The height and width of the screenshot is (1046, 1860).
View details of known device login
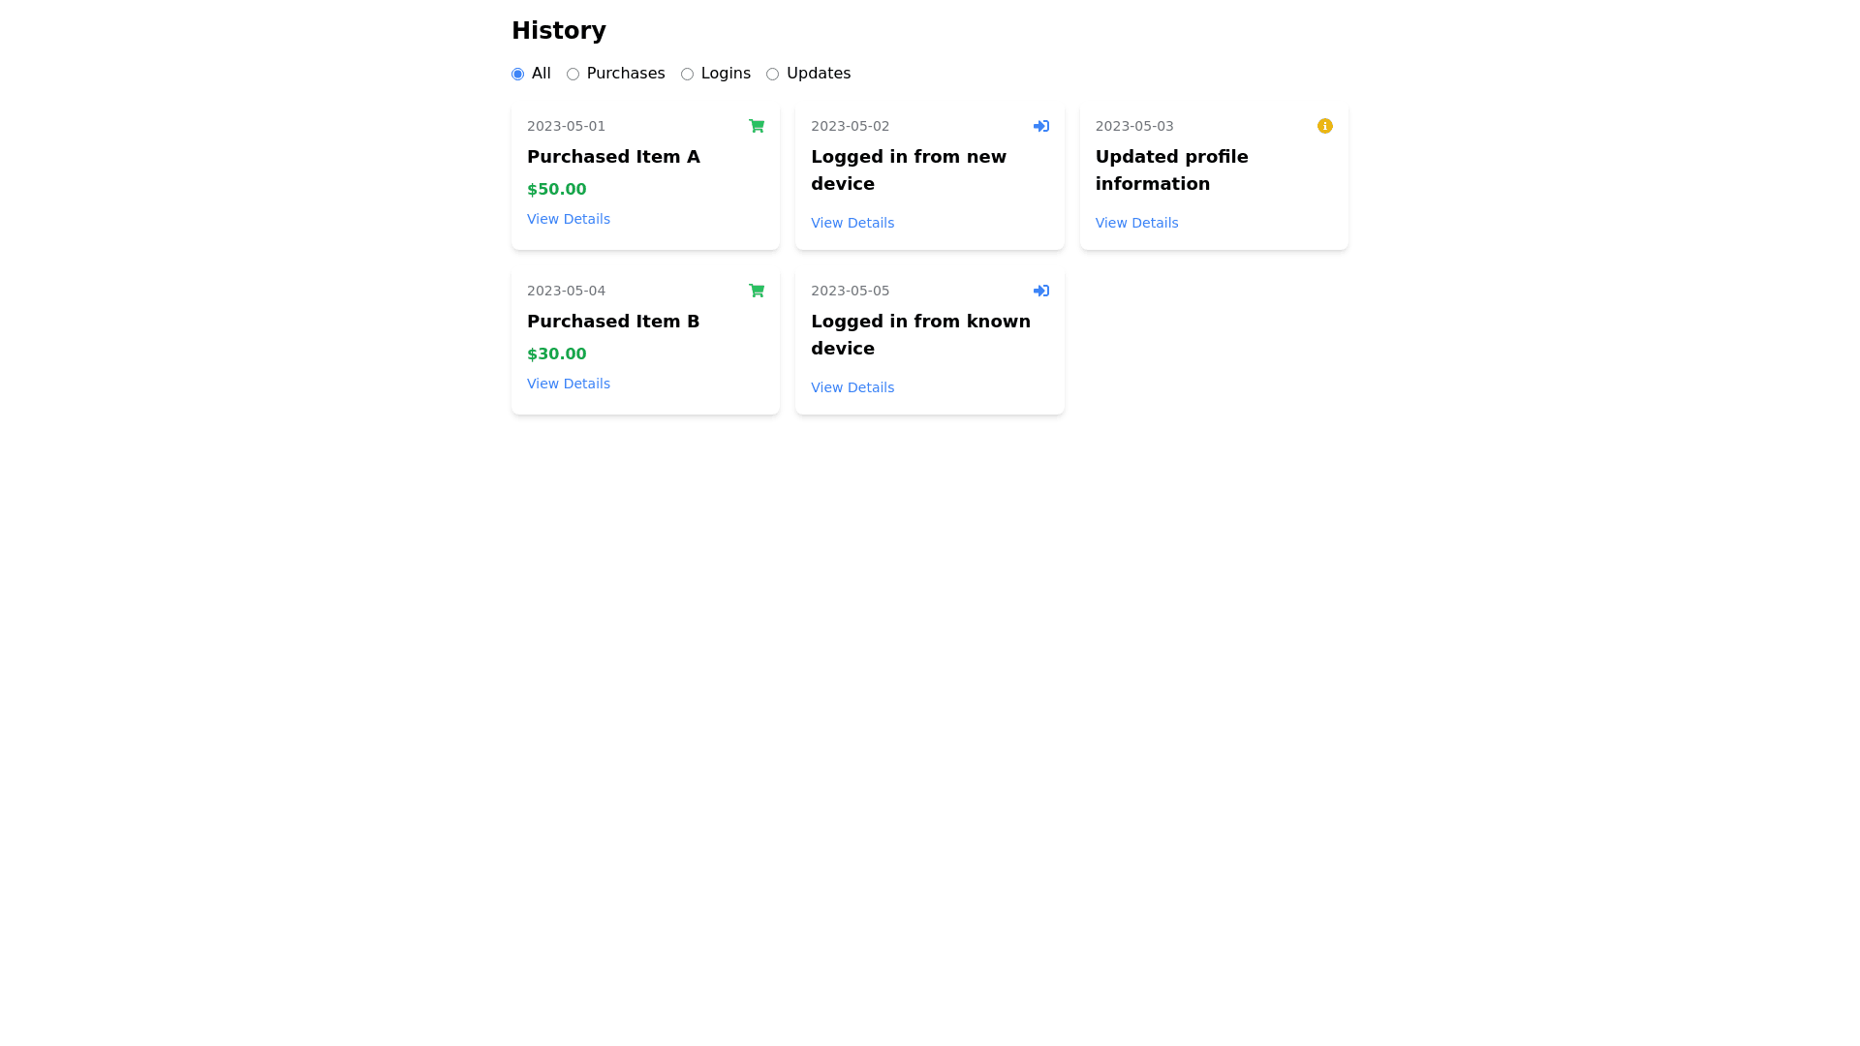pyautogui.click(x=852, y=387)
